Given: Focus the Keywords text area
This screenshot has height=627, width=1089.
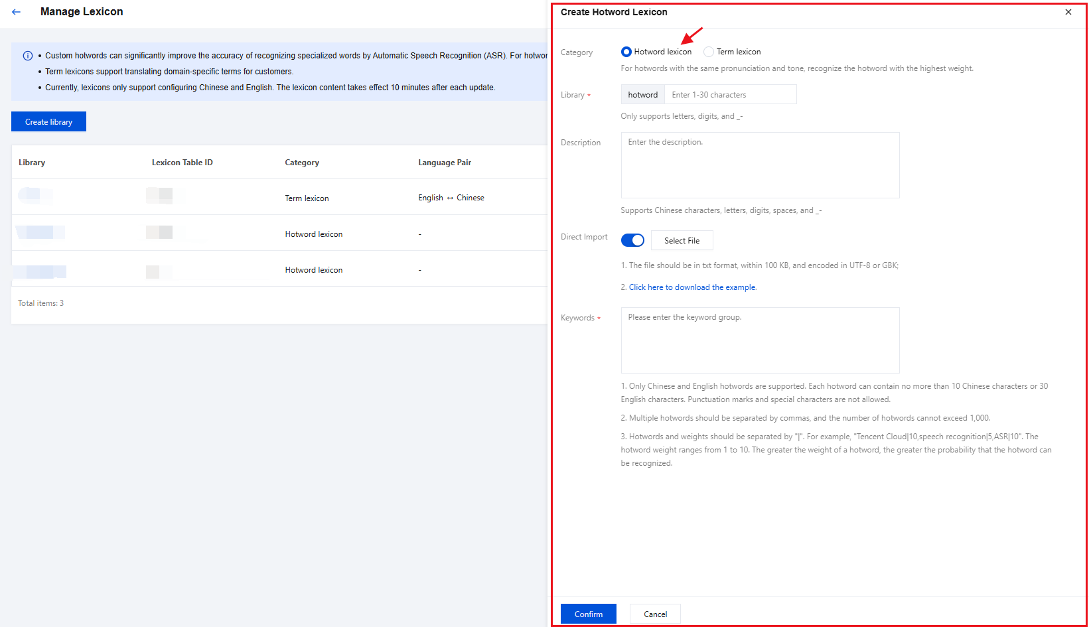Looking at the screenshot, I should point(760,340).
